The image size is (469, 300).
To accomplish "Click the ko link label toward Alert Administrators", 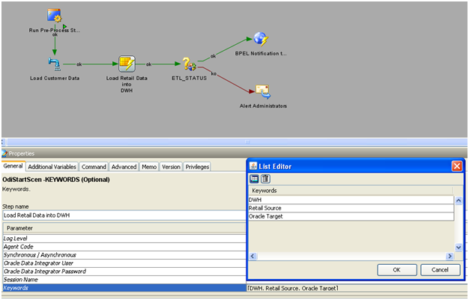I will point(214,73).
